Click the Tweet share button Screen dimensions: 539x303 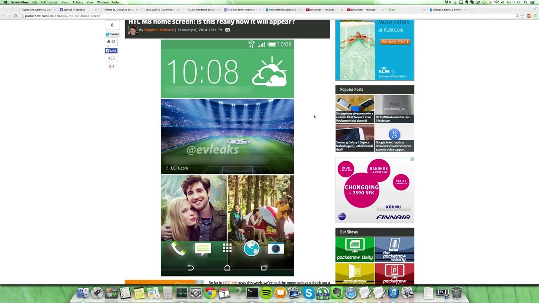click(112, 34)
